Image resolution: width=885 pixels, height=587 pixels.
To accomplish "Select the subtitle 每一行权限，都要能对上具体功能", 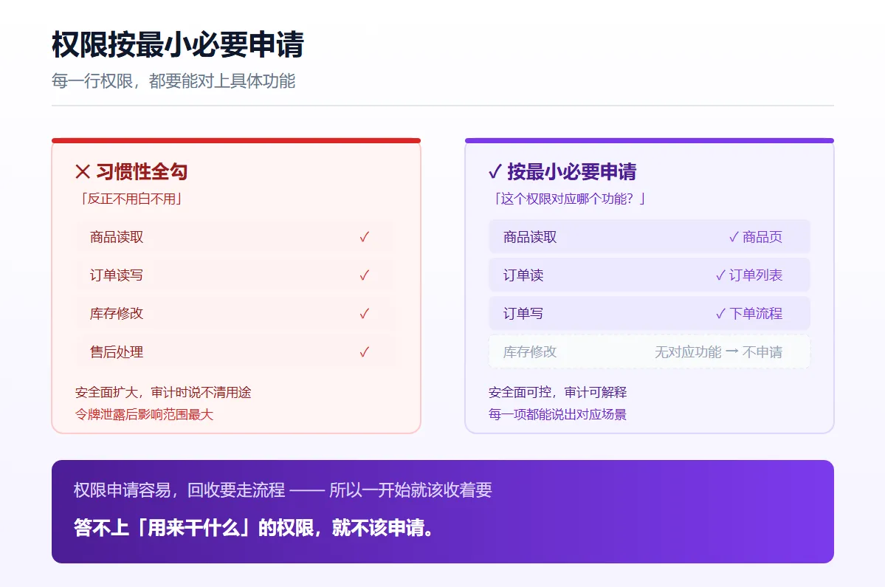I will [x=173, y=81].
